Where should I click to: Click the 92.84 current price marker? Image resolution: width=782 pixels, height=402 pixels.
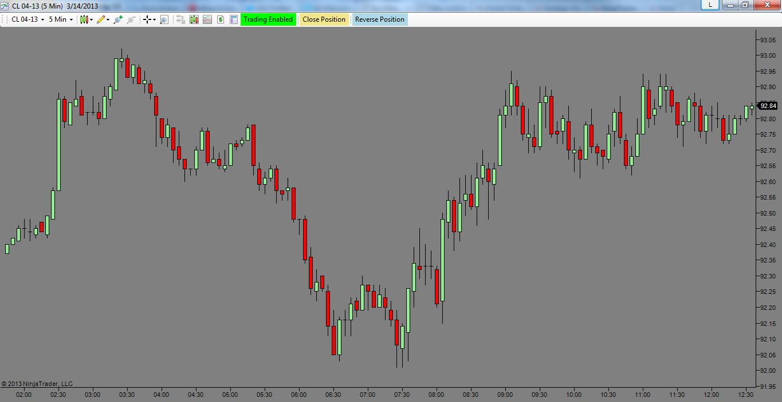coord(767,106)
